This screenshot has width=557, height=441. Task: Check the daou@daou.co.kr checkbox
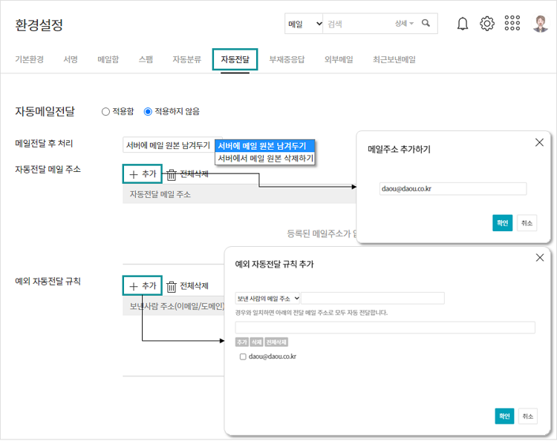tap(243, 357)
